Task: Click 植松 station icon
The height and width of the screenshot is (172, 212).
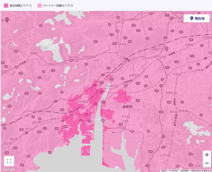Action: click(176, 112)
